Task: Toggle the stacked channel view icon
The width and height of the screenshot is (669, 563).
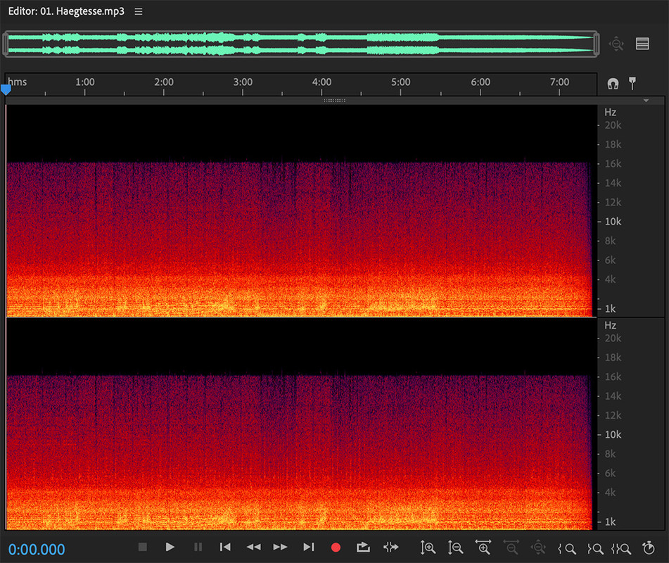Action: point(642,44)
